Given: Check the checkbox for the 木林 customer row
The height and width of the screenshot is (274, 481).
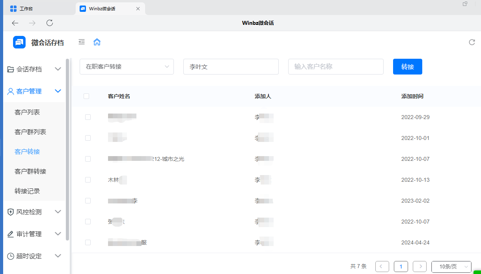Looking at the screenshot, I should click(x=88, y=180).
